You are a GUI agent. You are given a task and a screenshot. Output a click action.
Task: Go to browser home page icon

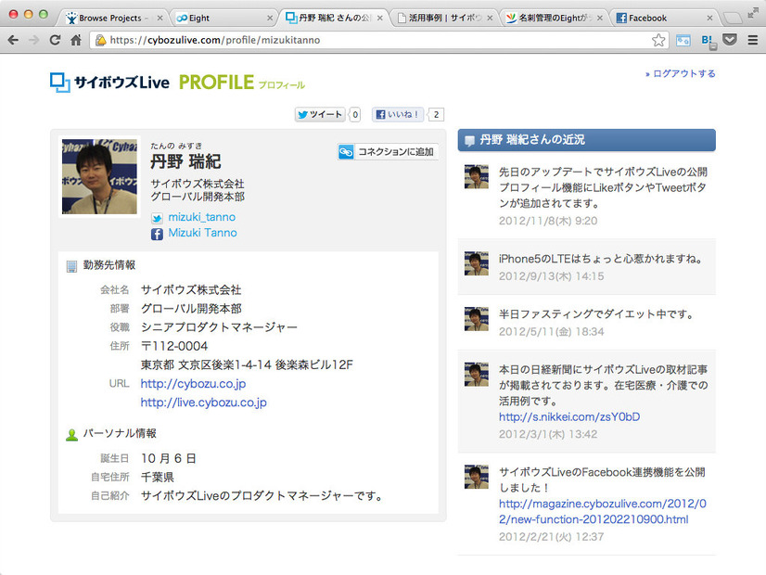[76, 40]
